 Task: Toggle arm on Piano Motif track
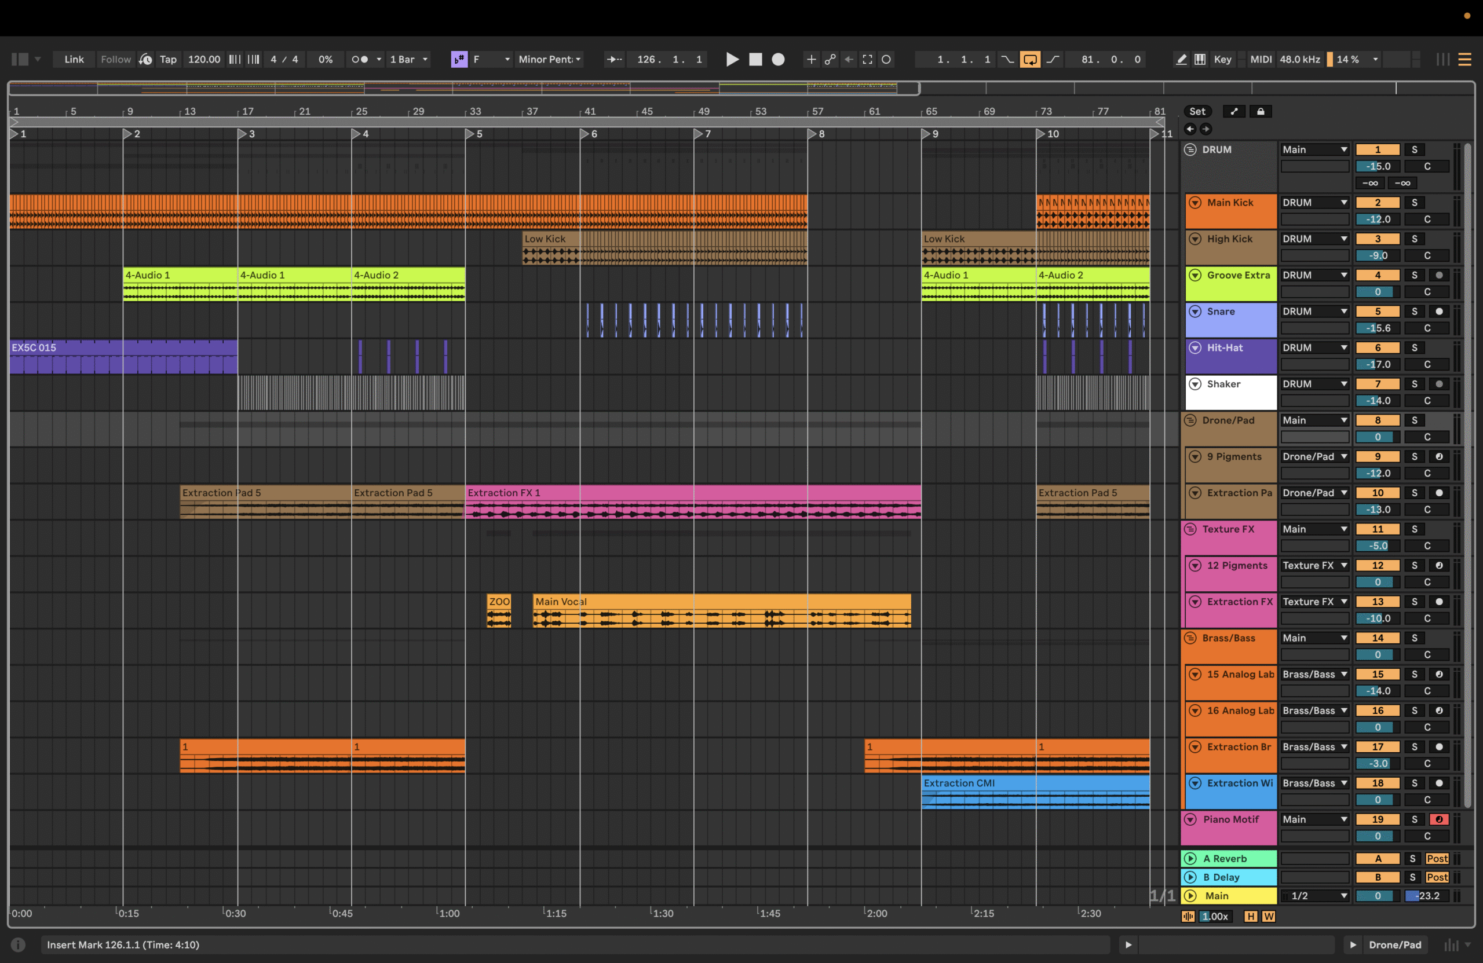click(x=1439, y=820)
